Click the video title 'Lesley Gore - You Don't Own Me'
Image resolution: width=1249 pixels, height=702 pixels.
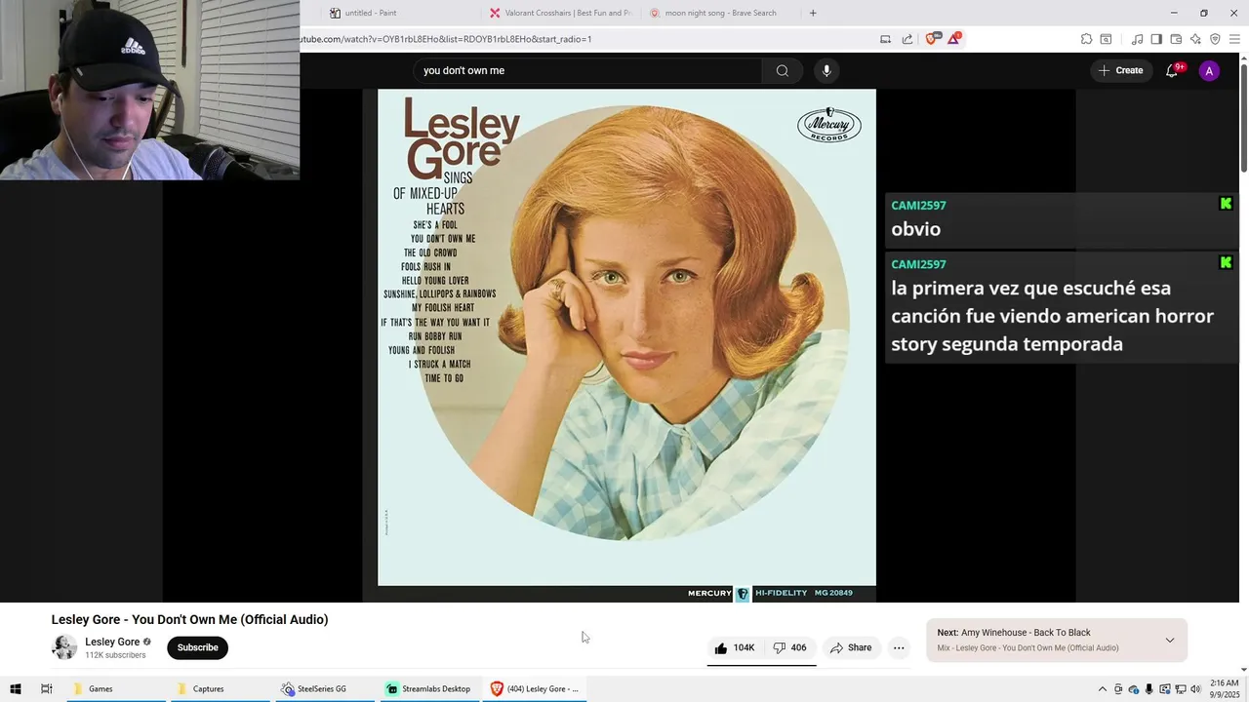click(x=189, y=619)
